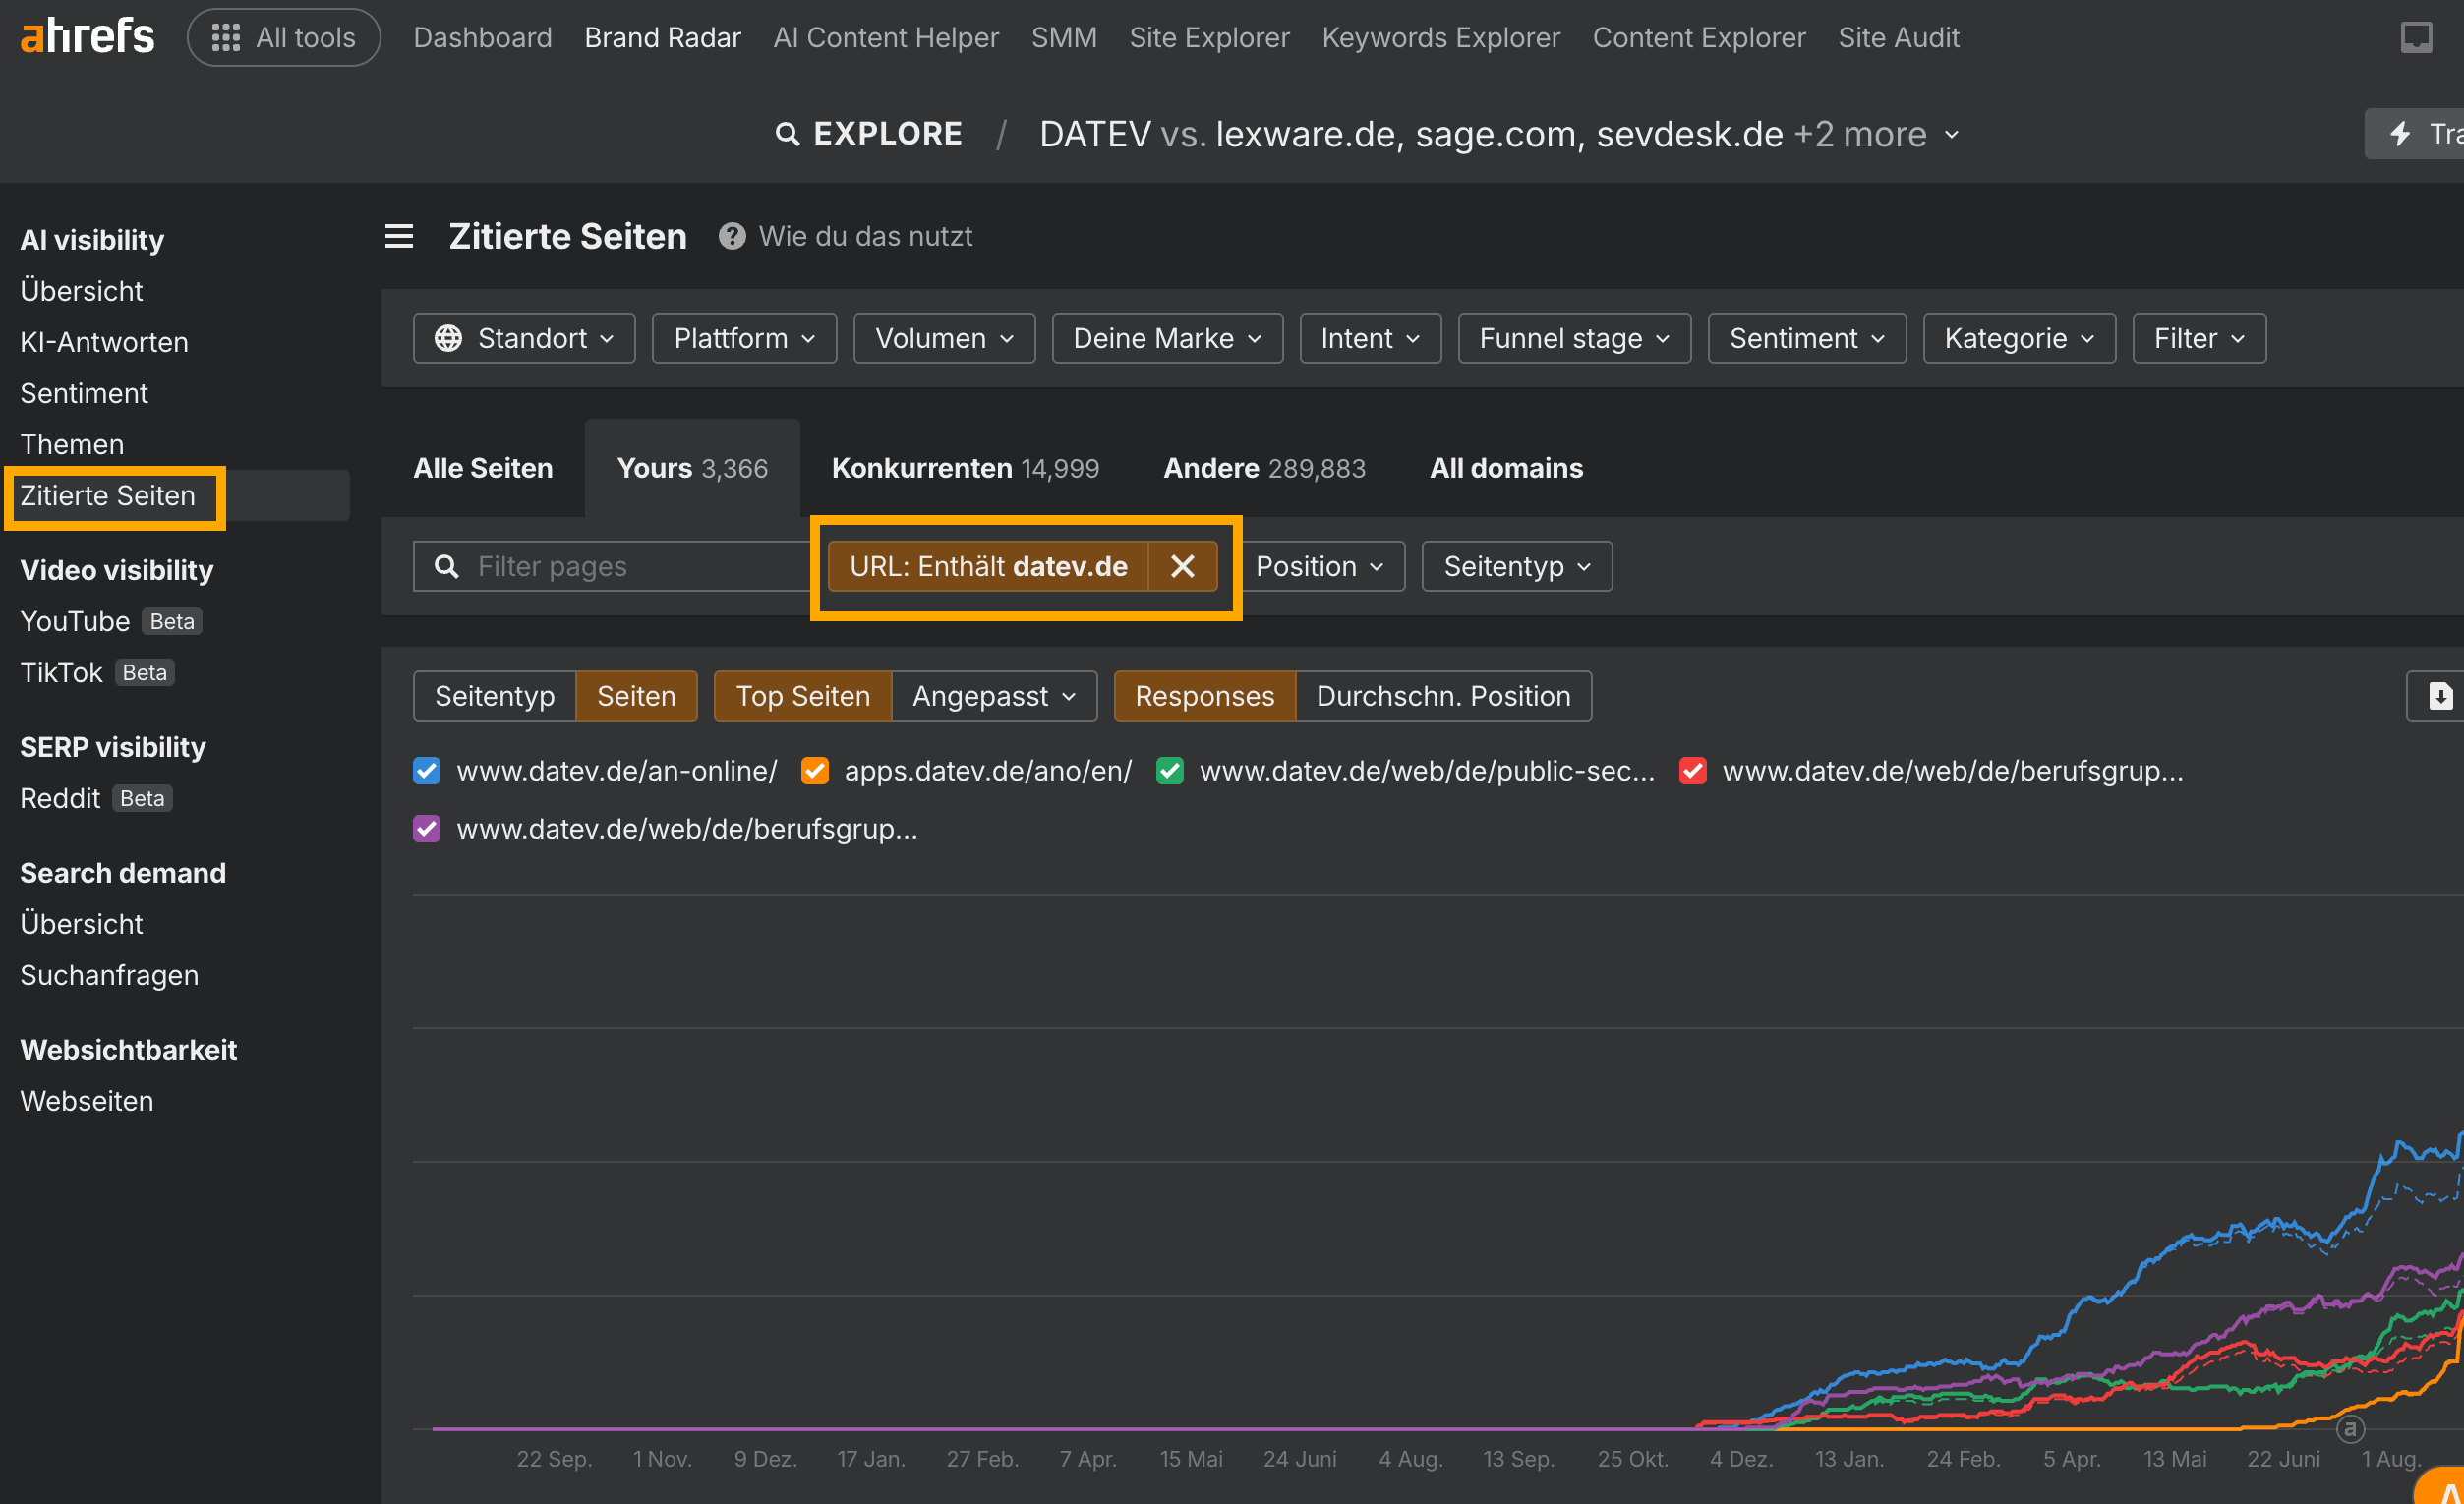Open the Plattform dropdown
This screenshot has width=2464, height=1504.
744,339
